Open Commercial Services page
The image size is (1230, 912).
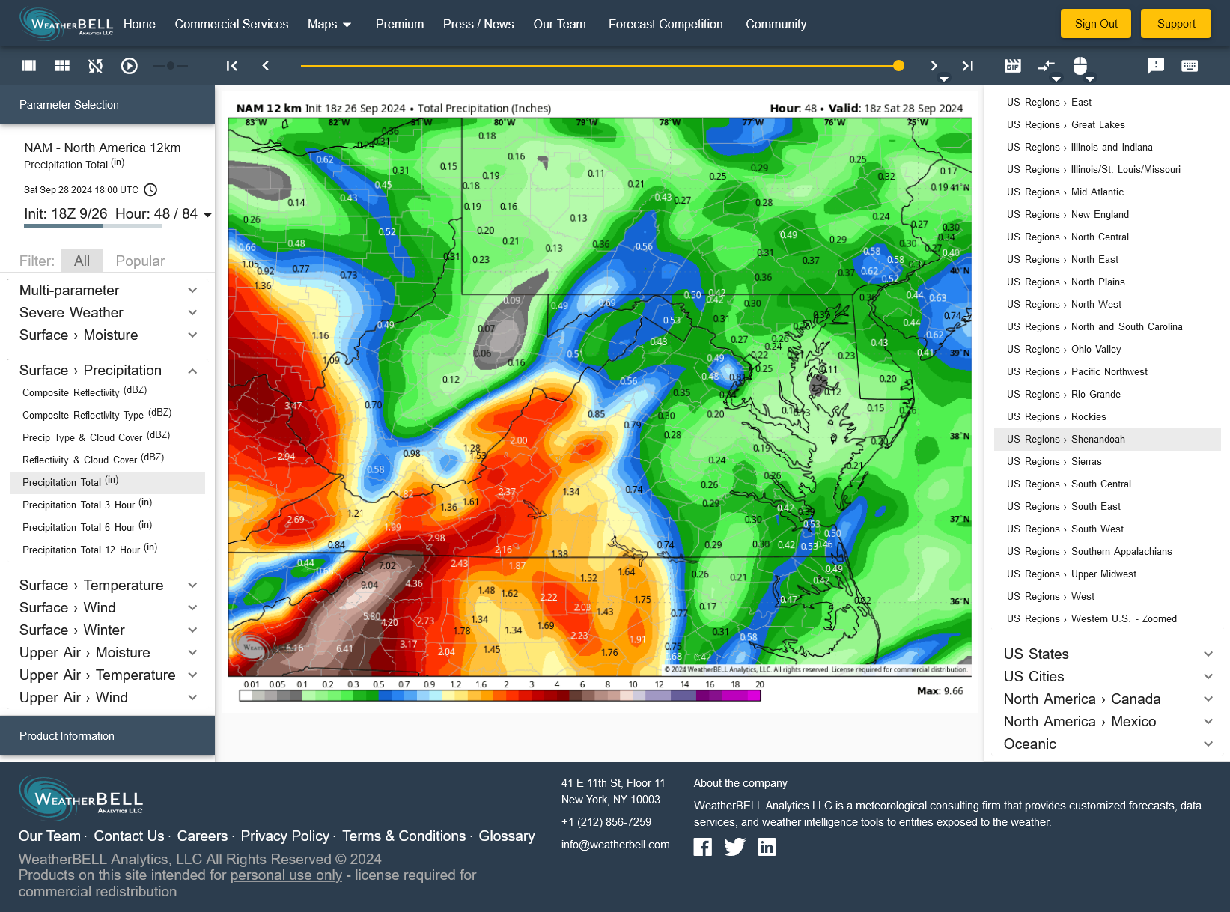231,24
